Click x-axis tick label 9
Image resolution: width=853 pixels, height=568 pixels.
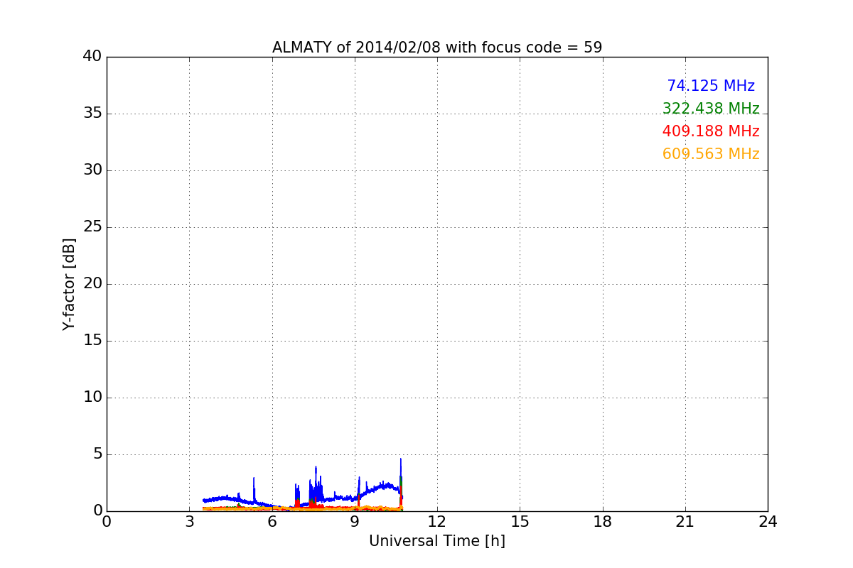point(355,522)
